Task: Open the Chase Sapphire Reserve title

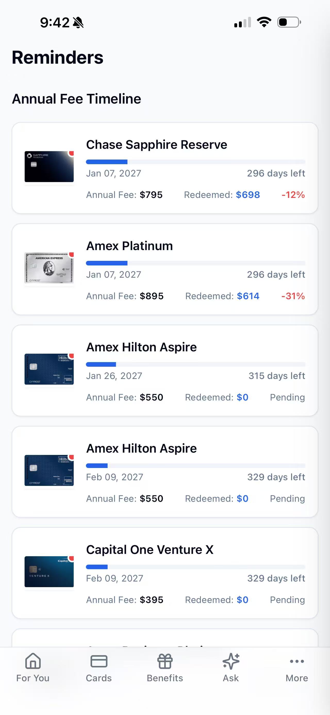Action: coord(156,145)
